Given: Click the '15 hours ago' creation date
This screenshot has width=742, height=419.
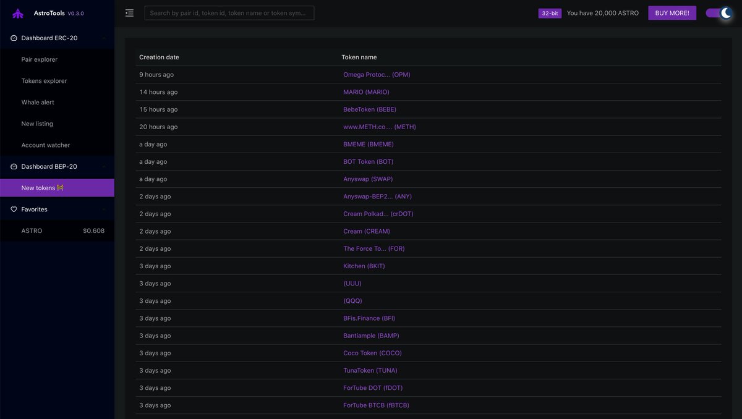Looking at the screenshot, I should [158, 109].
